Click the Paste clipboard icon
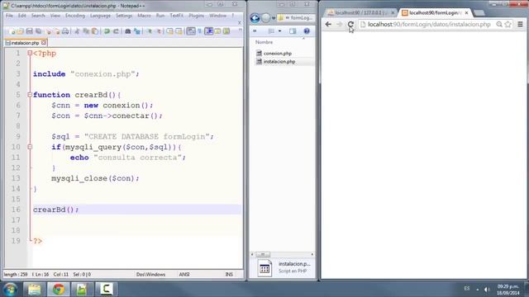529x297 pixels. [95, 31]
